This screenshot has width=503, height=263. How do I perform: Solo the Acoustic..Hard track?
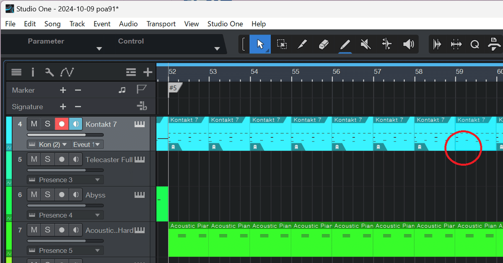click(47, 229)
